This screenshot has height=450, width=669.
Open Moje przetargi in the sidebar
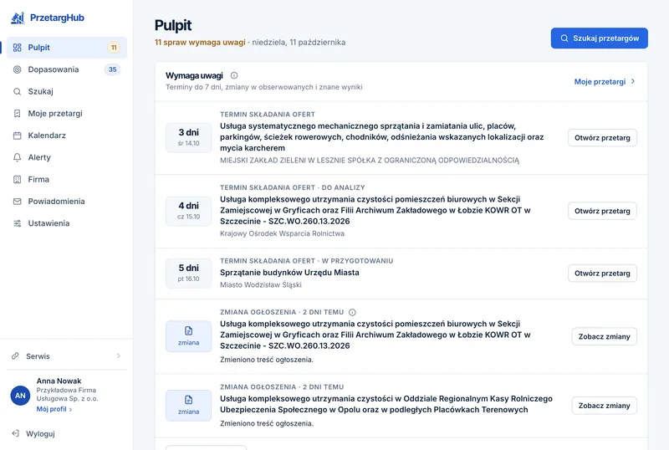(x=67, y=114)
